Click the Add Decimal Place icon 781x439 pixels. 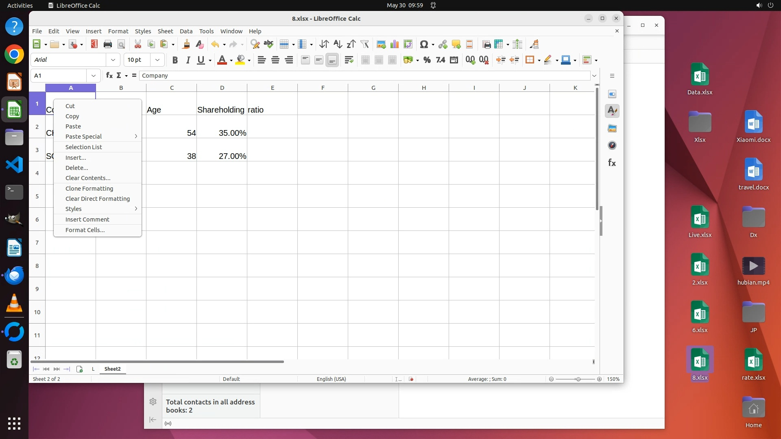pos(470,60)
